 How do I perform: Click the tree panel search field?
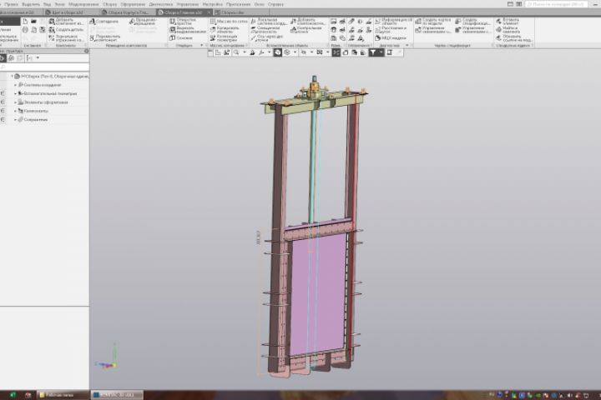coord(44,67)
